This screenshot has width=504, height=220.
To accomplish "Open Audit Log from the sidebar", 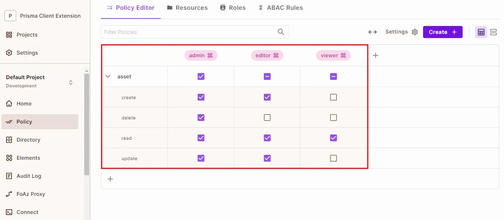I will (x=29, y=176).
